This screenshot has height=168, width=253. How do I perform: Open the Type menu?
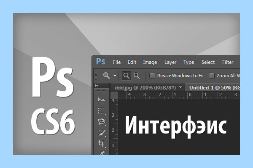(188, 62)
